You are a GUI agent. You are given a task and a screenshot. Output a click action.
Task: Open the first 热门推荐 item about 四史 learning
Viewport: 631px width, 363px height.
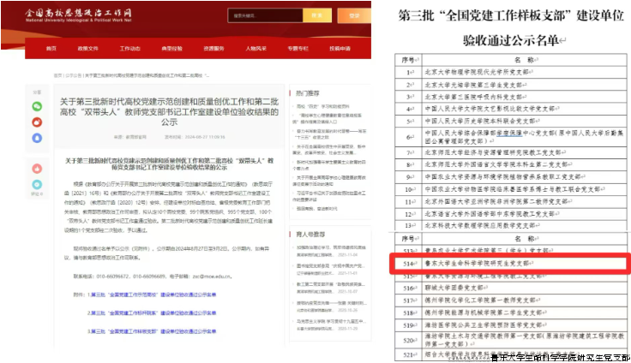tap(322, 106)
